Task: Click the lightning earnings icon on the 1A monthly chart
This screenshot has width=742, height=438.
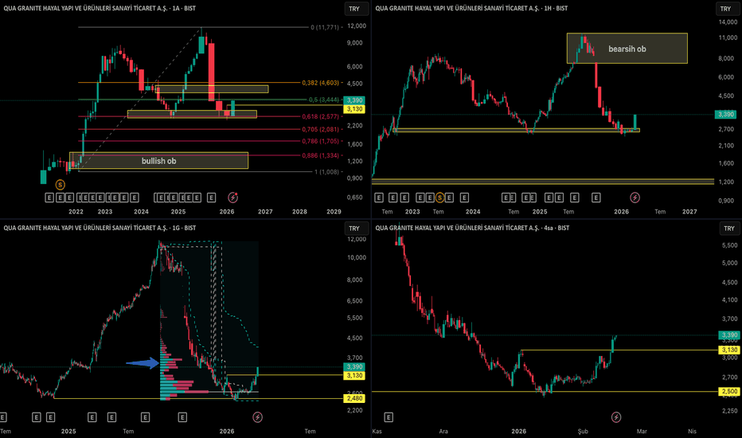Action: (x=232, y=197)
